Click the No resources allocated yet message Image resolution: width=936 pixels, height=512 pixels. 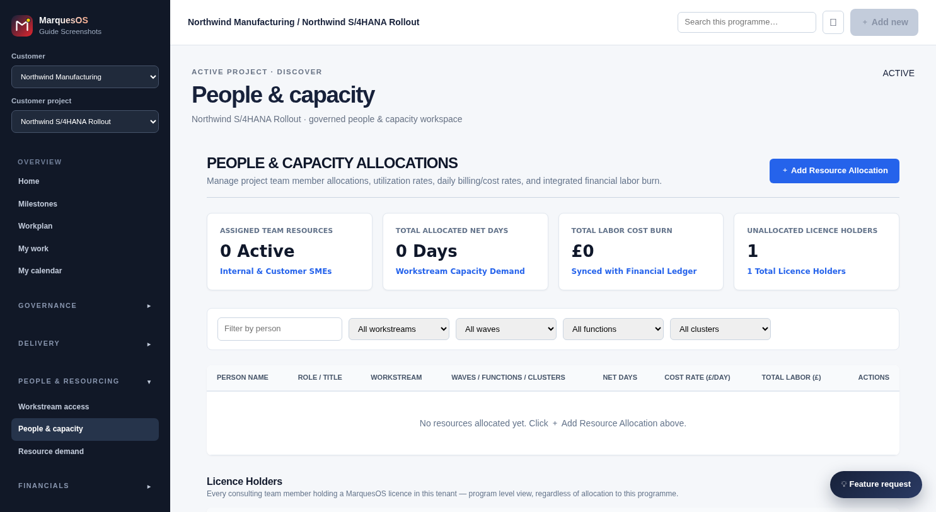(x=553, y=423)
